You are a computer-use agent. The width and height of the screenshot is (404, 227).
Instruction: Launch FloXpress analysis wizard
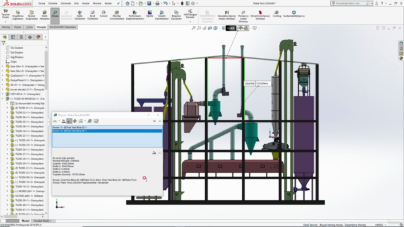point(243,17)
